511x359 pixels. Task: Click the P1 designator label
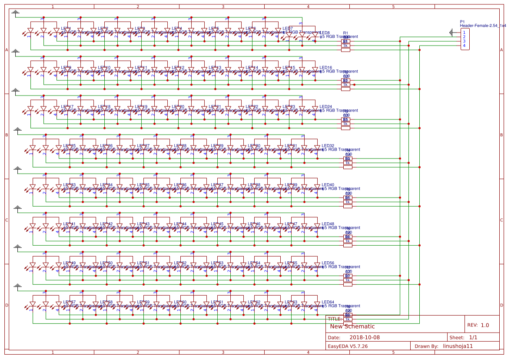click(462, 22)
